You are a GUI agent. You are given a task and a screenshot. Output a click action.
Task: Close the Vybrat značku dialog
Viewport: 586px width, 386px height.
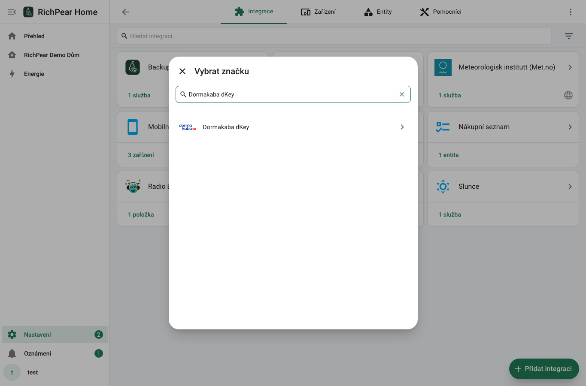pyautogui.click(x=182, y=71)
